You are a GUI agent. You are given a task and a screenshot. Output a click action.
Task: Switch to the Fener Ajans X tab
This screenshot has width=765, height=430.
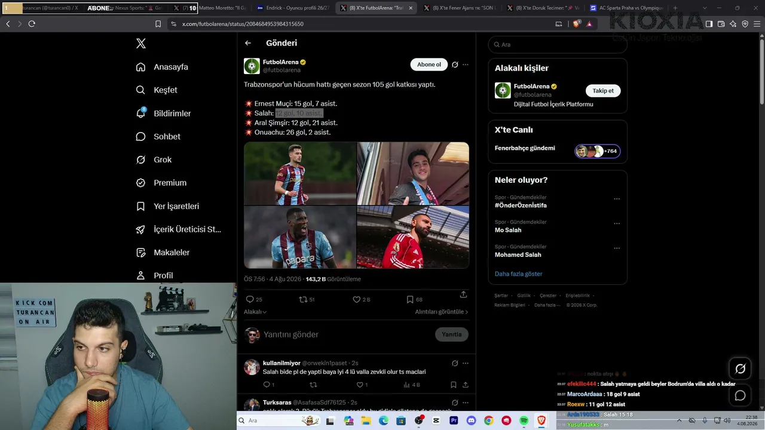(x=459, y=8)
